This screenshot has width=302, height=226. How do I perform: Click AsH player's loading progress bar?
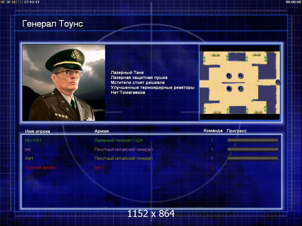pos(253,158)
